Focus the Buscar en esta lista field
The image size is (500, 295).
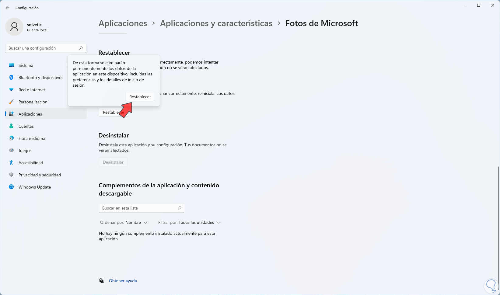pyautogui.click(x=142, y=208)
